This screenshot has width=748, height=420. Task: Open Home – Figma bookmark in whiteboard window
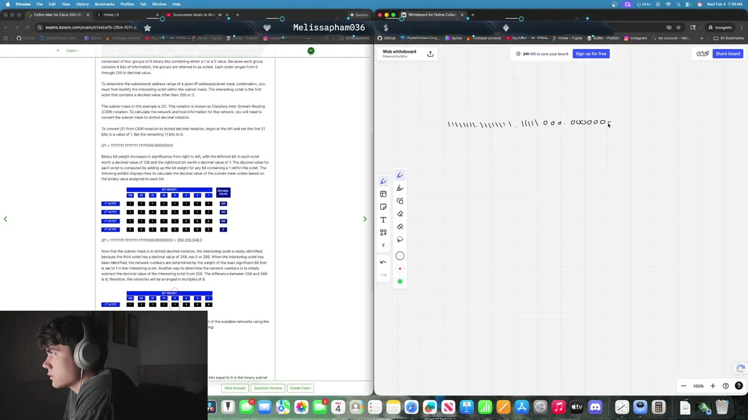click(567, 38)
